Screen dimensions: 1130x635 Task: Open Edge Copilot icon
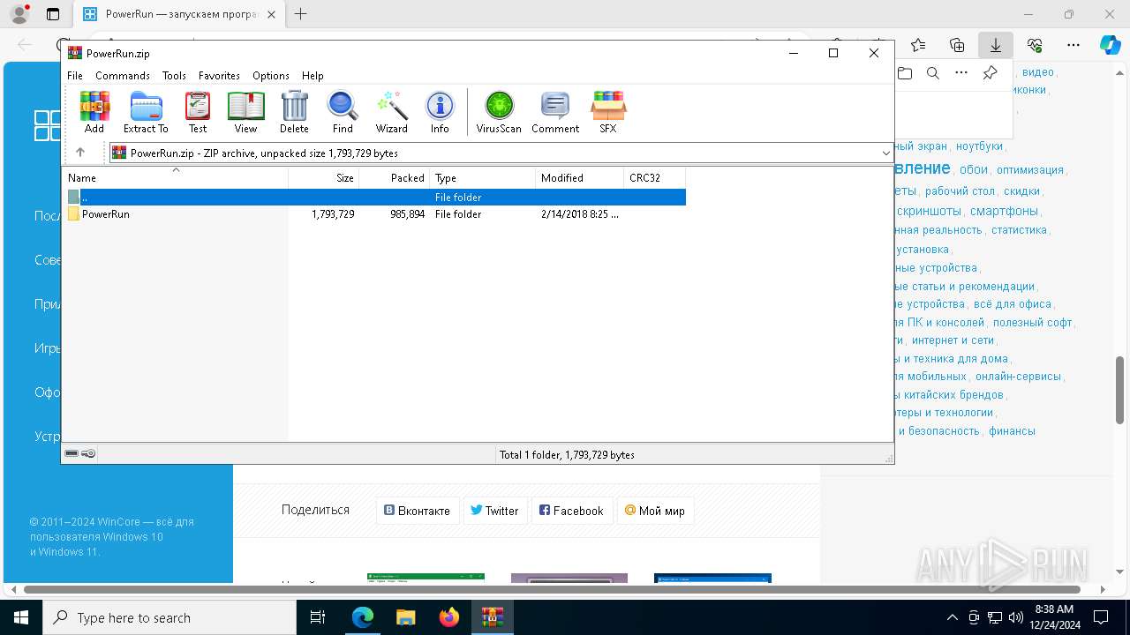(1110, 45)
